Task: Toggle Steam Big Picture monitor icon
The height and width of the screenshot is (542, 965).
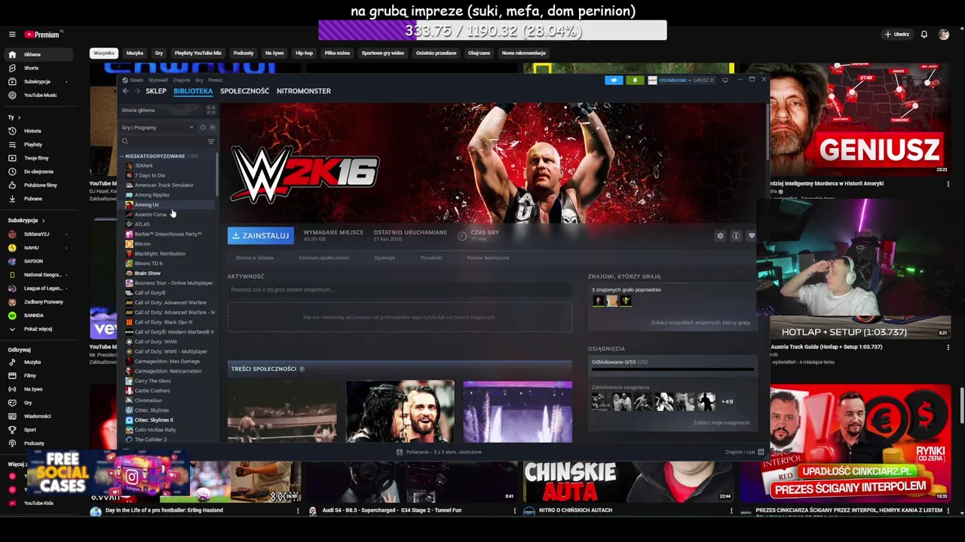Action: pyautogui.click(x=725, y=80)
